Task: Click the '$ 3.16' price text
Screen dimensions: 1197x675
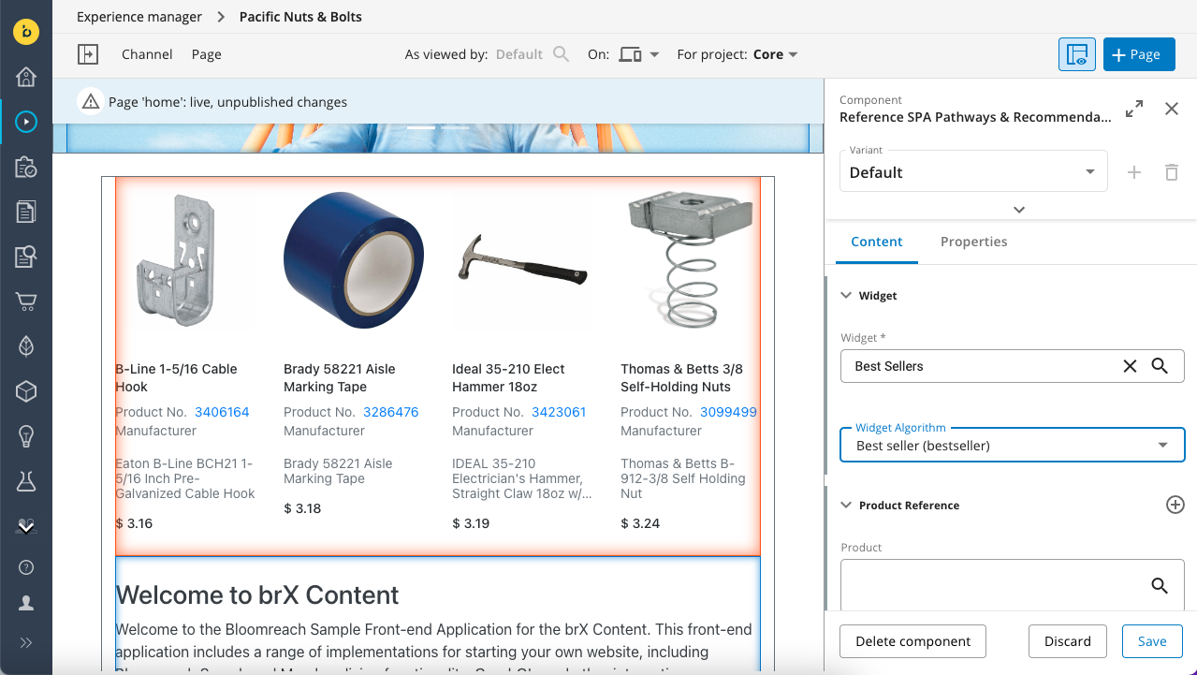Action: tap(134, 523)
